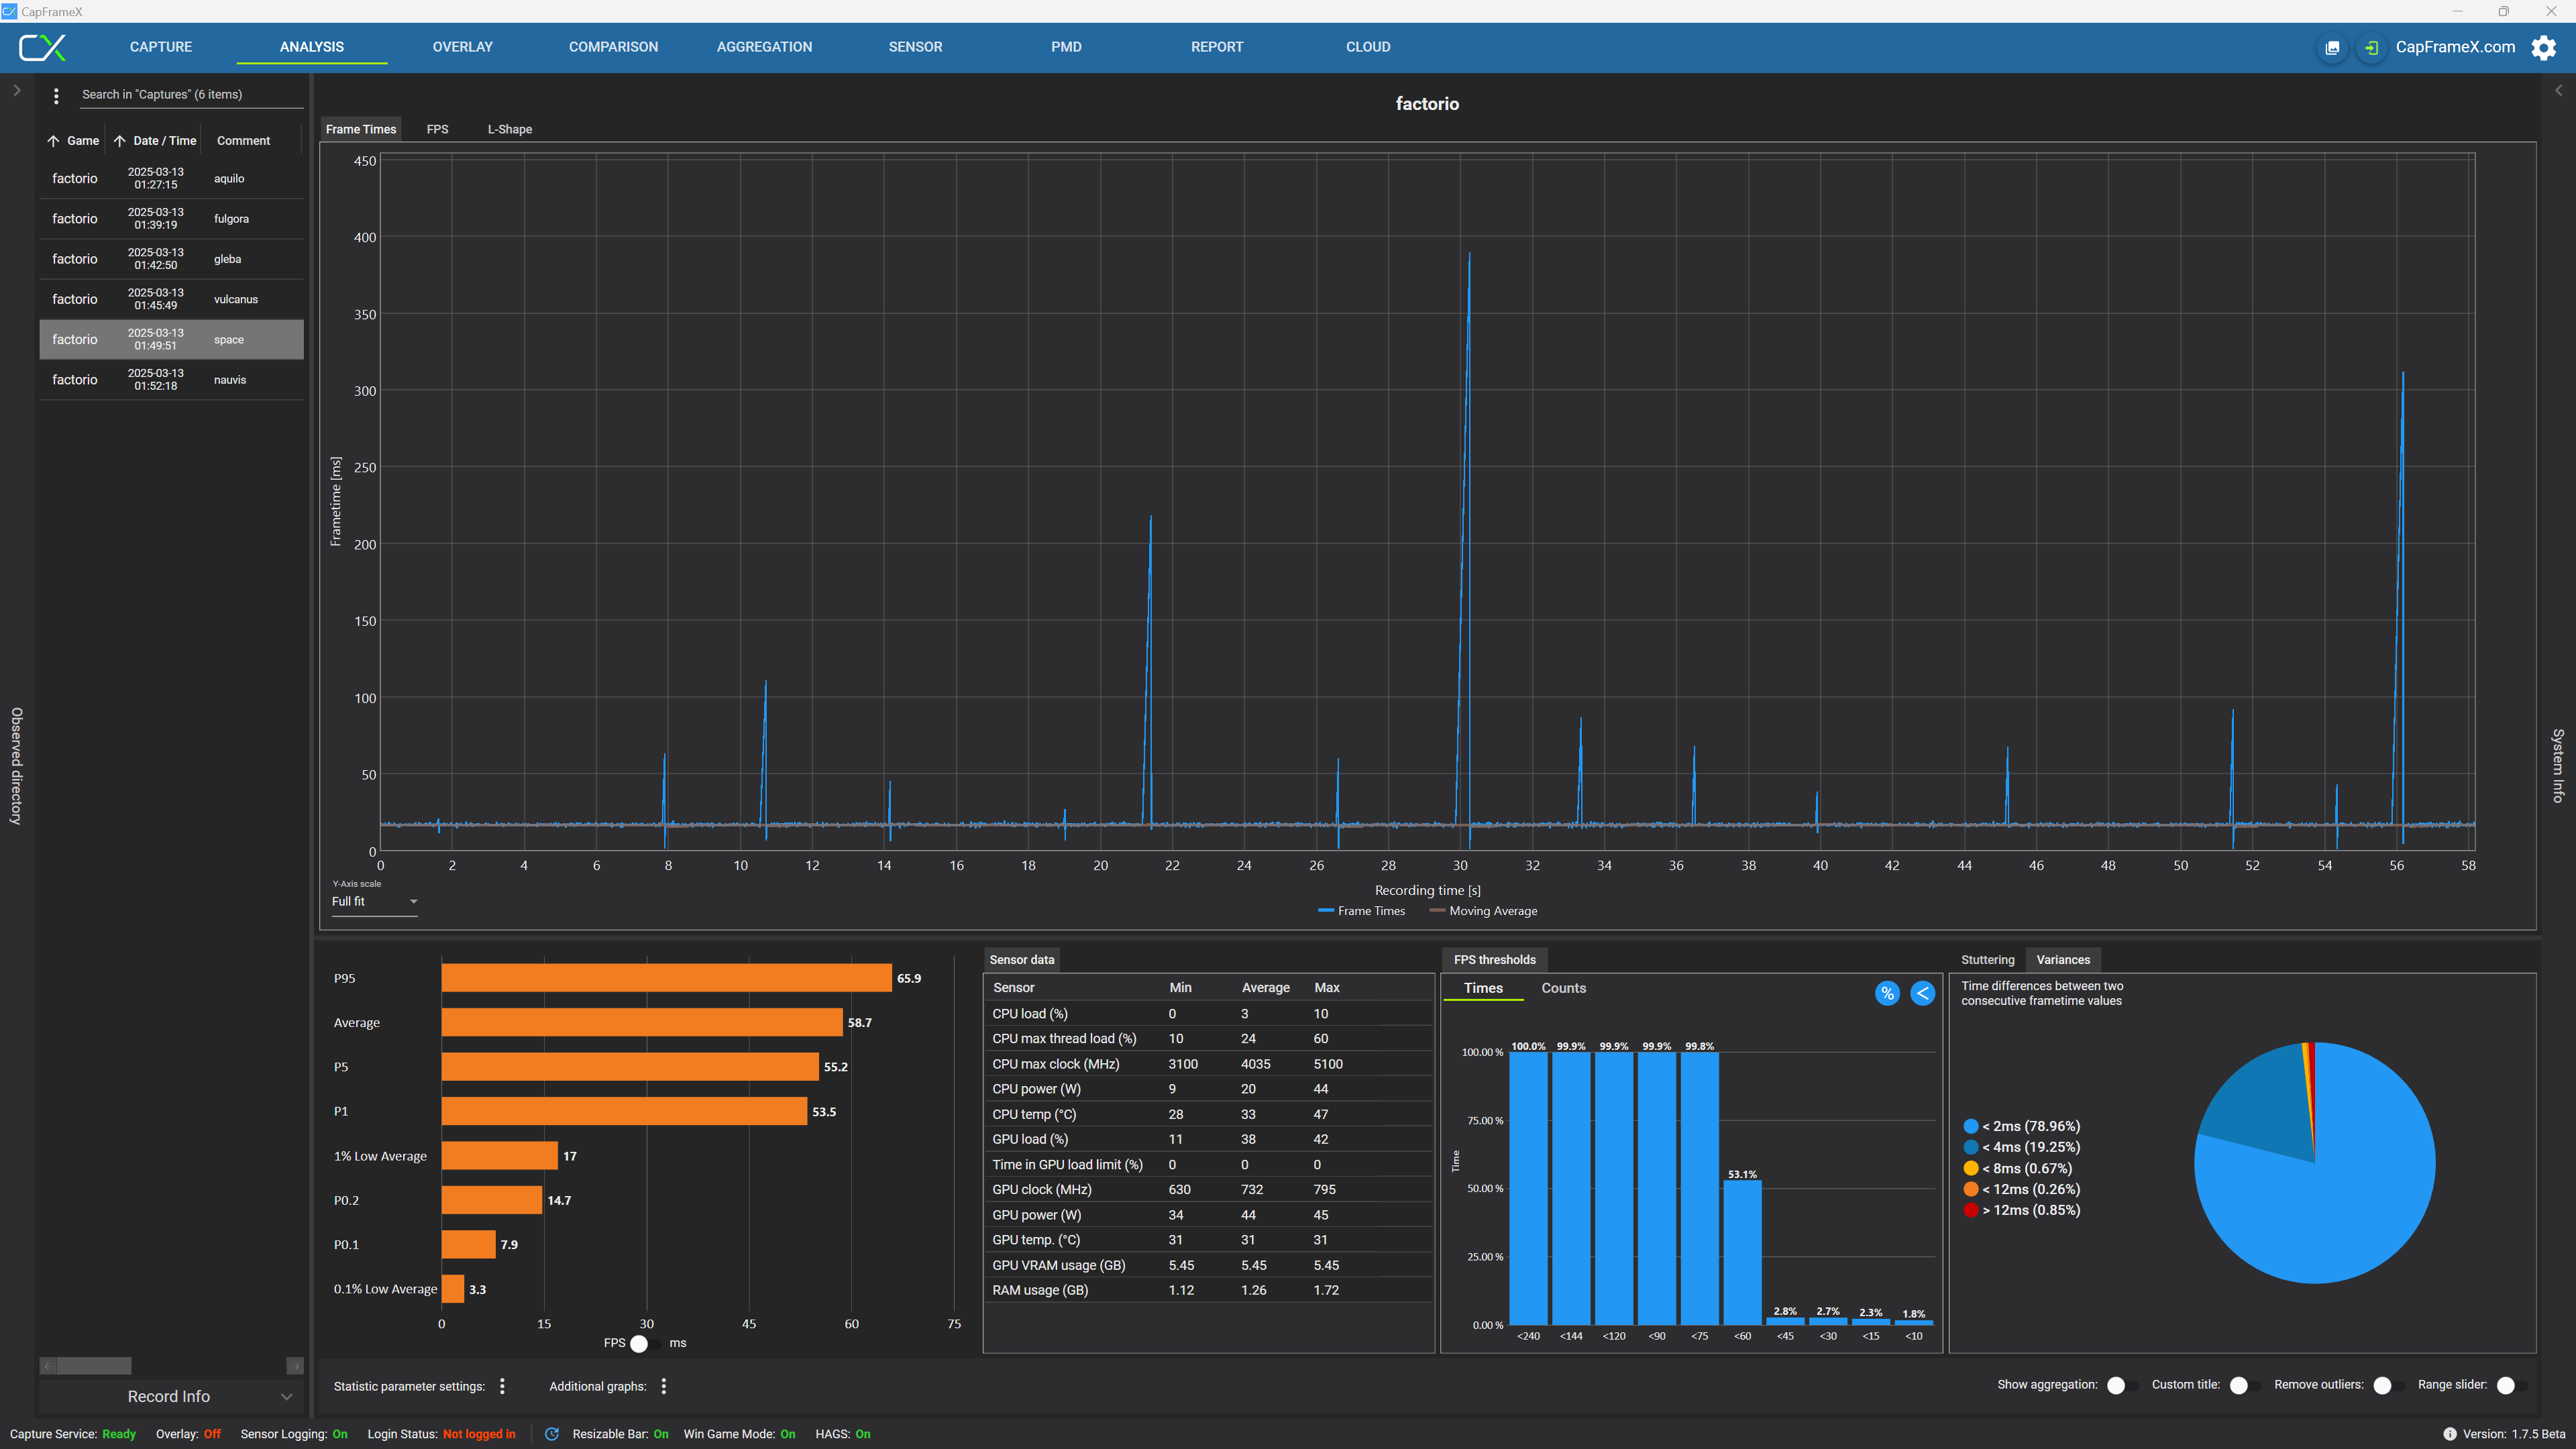Viewport: 2576px width, 1449px height.
Task: Click the refresh icon in status bar
Action: pyautogui.click(x=552, y=1434)
